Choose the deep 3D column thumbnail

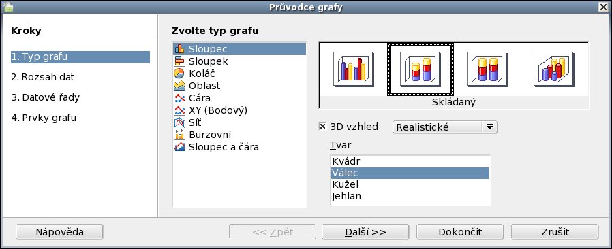coord(554,69)
